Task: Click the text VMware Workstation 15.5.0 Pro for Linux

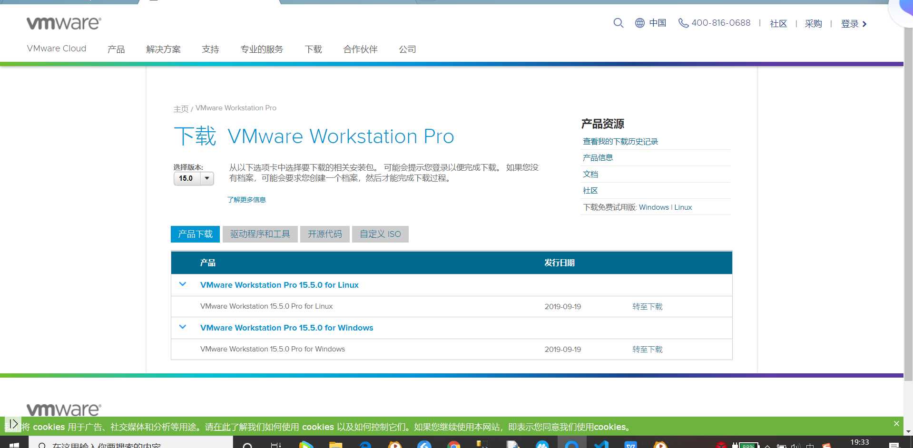Action: pyautogui.click(x=266, y=306)
